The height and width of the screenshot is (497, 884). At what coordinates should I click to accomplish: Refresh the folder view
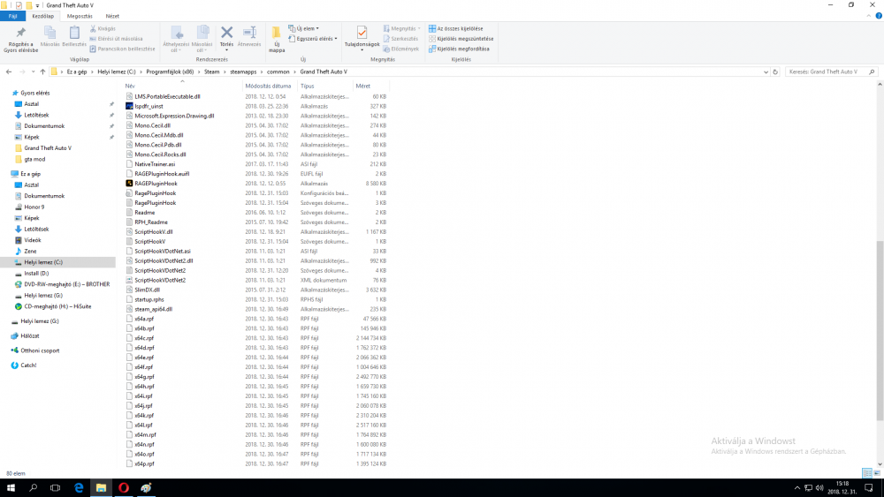[x=775, y=72]
